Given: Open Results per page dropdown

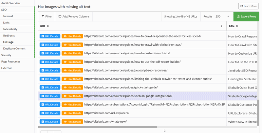Looking at the screenshot, I should (222, 16).
